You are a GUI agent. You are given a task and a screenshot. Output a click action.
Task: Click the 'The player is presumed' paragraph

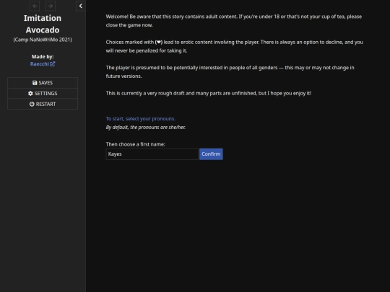[x=230, y=72]
